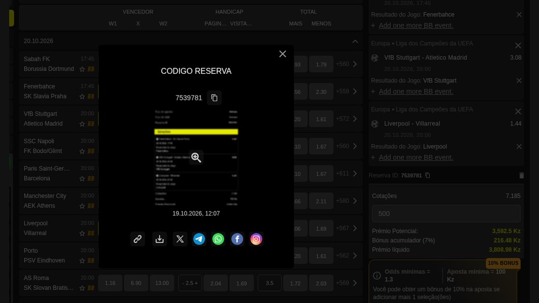Screen dimensions: 539x303
Task: Share reservation on X
Action: (180, 239)
